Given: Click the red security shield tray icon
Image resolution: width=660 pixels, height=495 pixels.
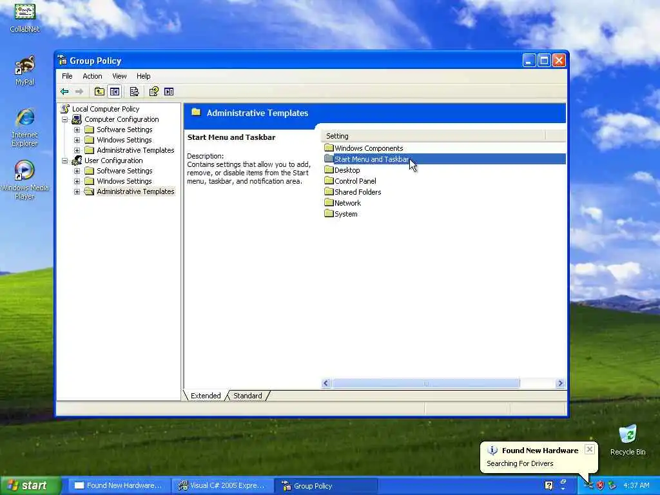Looking at the screenshot, I should 600,485.
